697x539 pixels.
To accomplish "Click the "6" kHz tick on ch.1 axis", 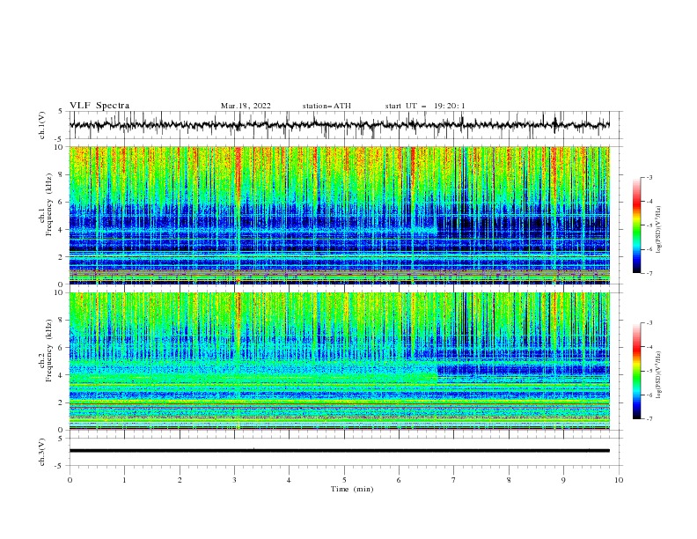I will coord(62,203).
